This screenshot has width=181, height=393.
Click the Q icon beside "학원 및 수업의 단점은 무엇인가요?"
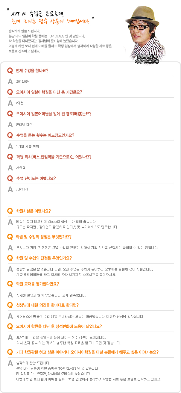pos(10,258)
